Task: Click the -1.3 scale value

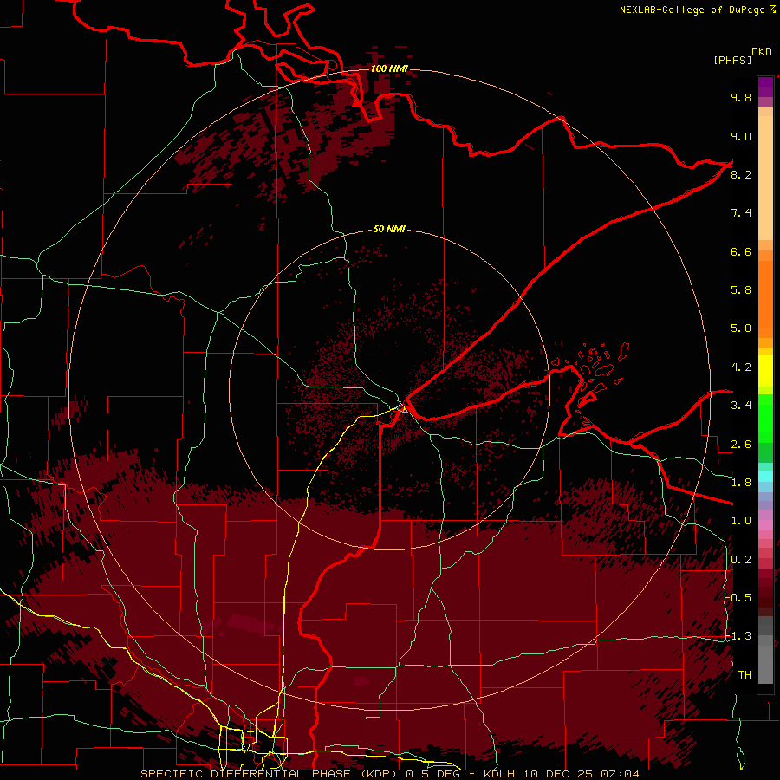Action: [x=739, y=636]
